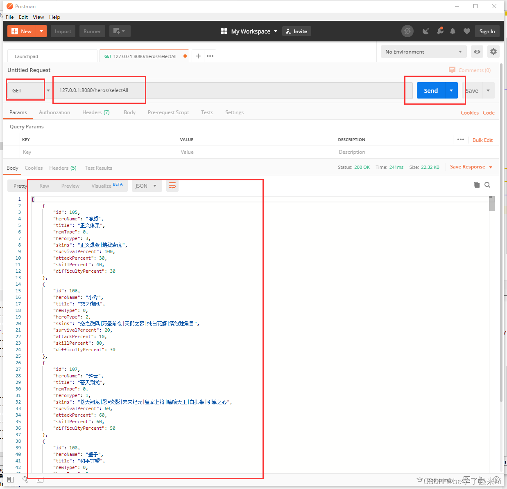Viewport: 507px width, 489px height.
Task: Click the Postman logo in title bar
Action: [x=10, y=6]
